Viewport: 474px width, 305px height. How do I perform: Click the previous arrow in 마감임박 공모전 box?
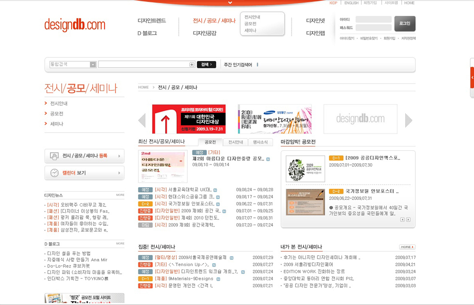(x=402, y=220)
